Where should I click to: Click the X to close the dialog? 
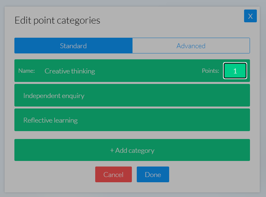tap(250, 16)
